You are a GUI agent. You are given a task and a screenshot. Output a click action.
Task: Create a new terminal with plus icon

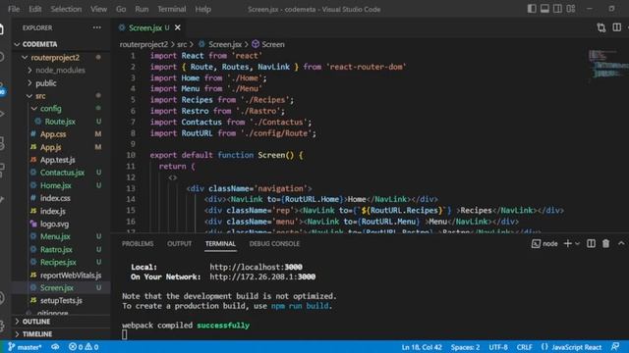coord(567,243)
